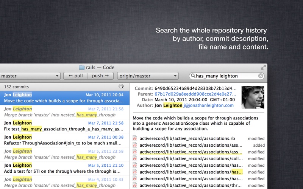The width and height of the screenshot is (303, 189).
Task: Click the magnifying glass search icon
Action: (193, 76)
